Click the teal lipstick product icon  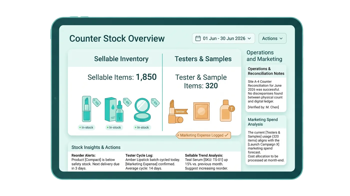(86, 109)
